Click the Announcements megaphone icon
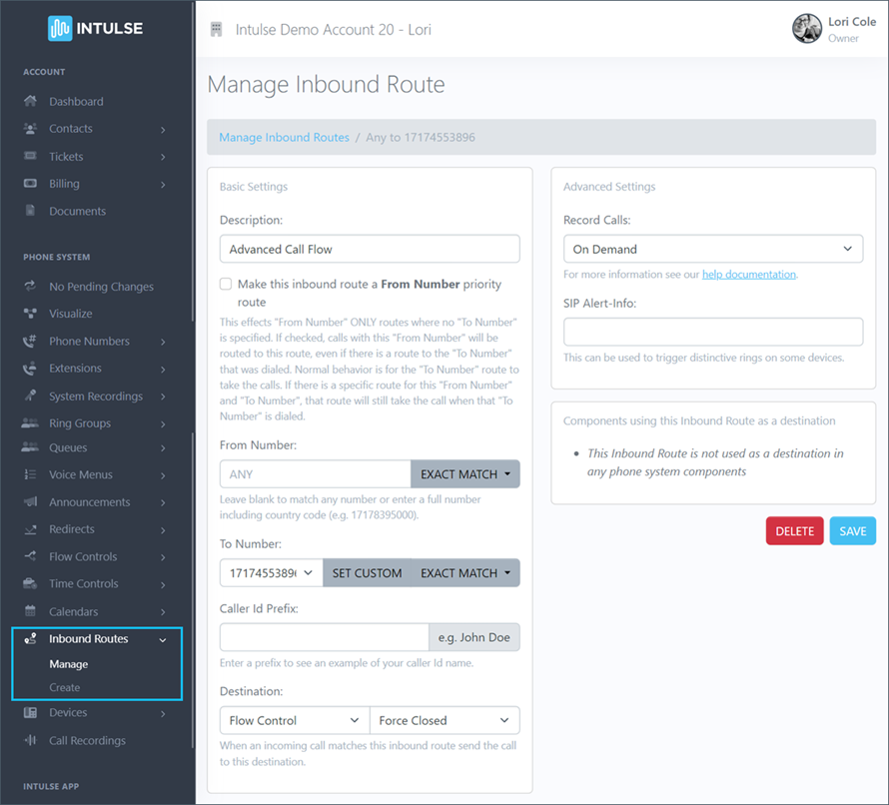 pyautogui.click(x=31, y=501)
